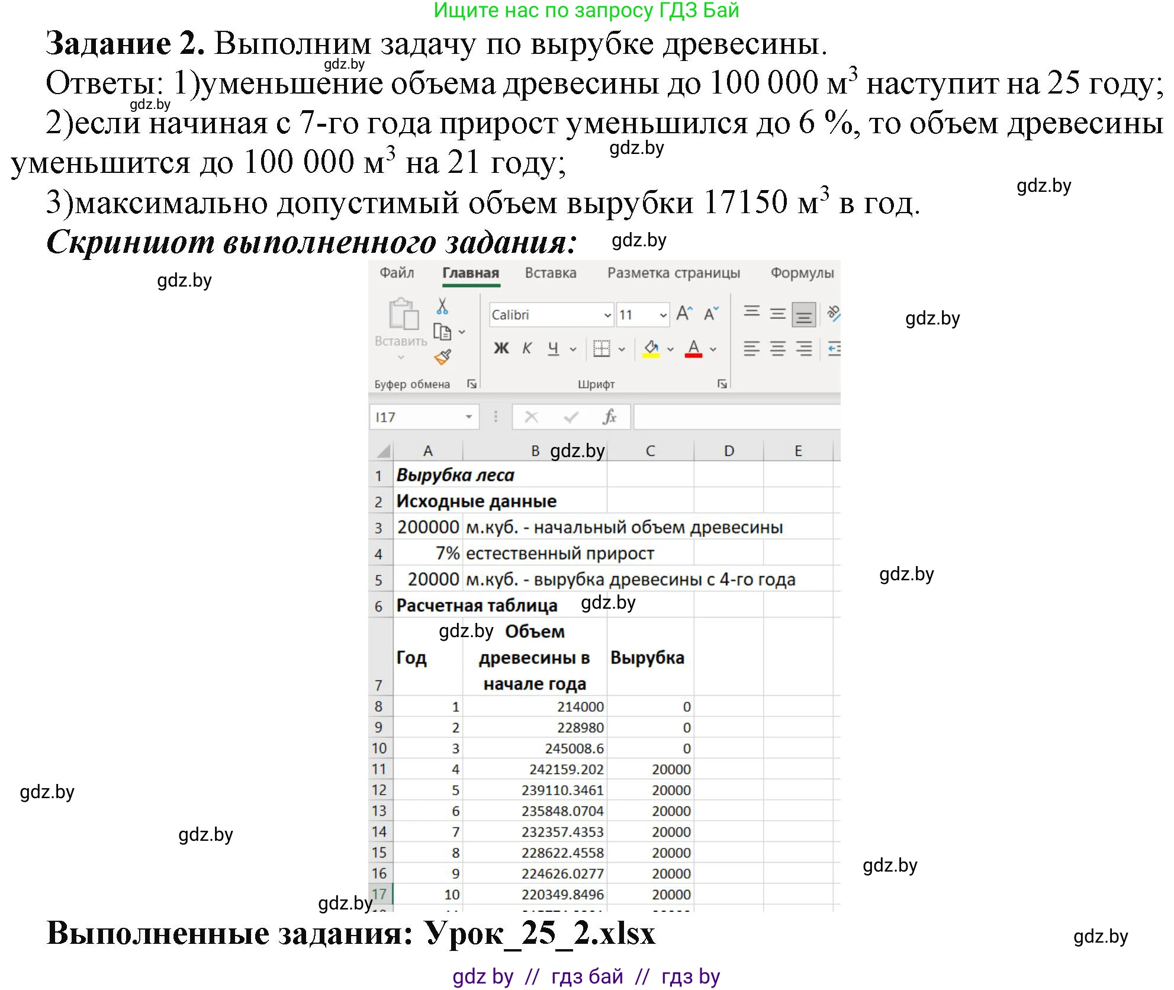This screenshot has width=1174, height=990.
Task: Expand the Underline style dropdown arrow
Action: click(x=572, y=349)
